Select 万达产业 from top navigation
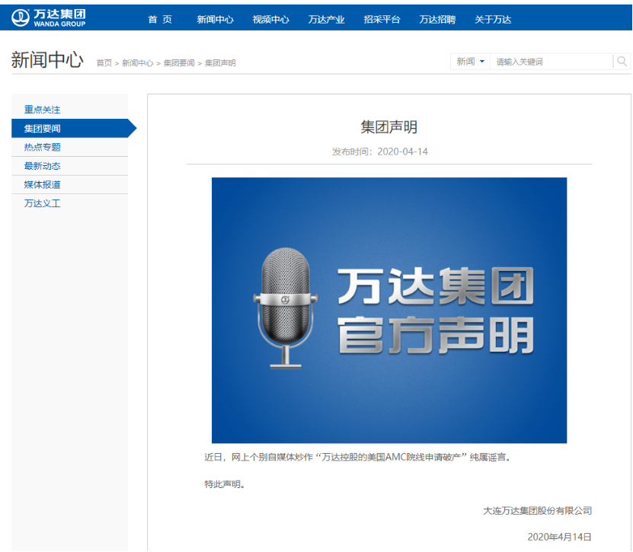 (326, 19)
